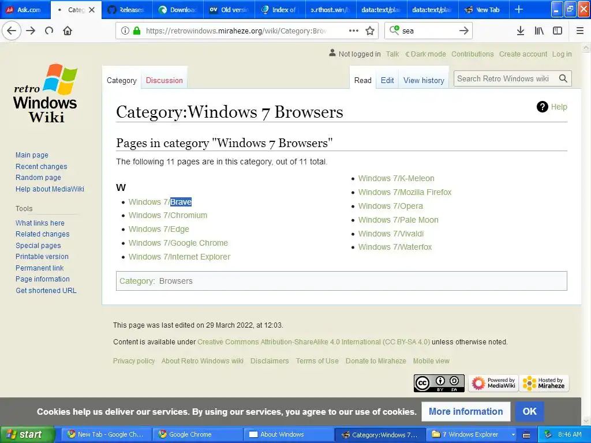Switch to the Releases GitHub tab
This screenshot has height=443, width=591.
[x=126, y=10]
